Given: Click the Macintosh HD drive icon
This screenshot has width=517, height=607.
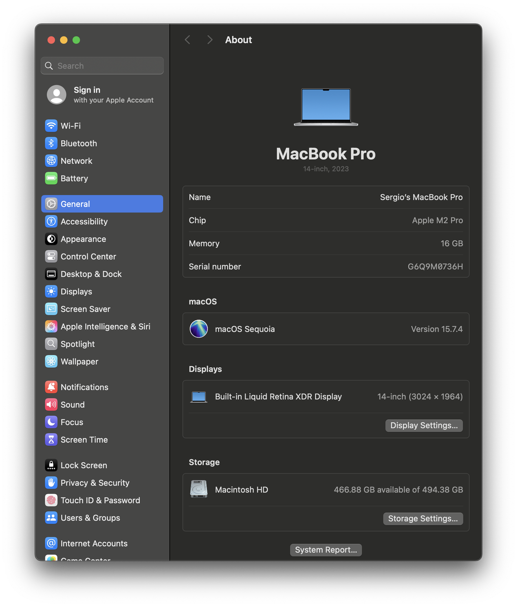Looking at the screenshot, I should (x=199, y=490).
